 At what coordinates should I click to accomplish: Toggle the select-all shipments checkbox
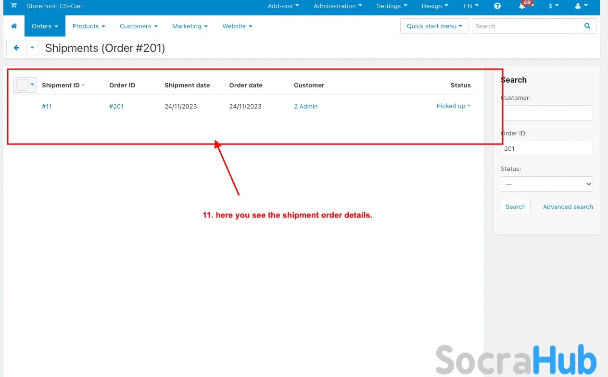[x=22, y=85]
